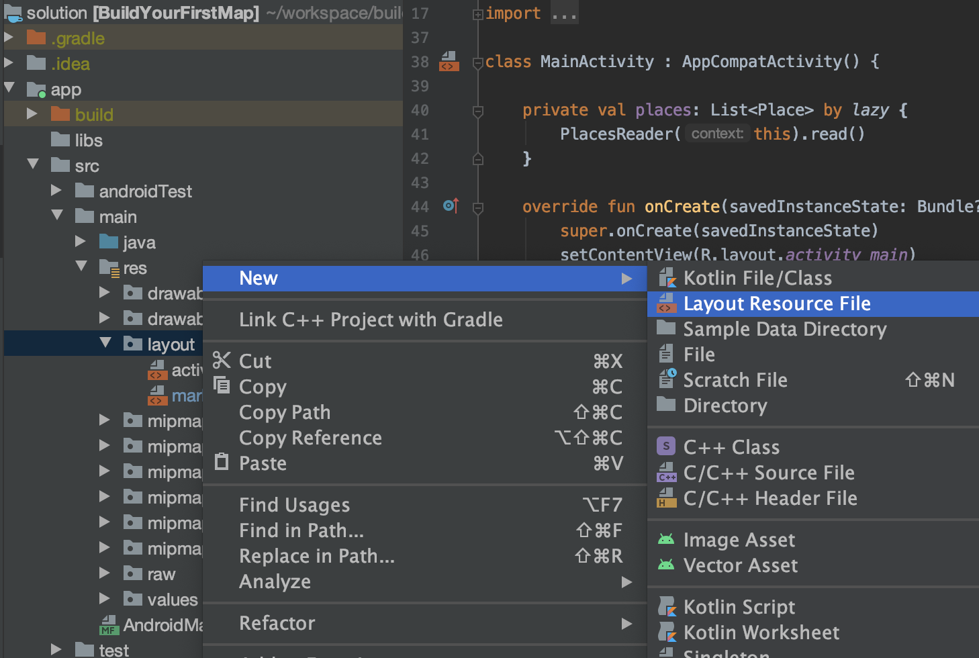
Task: Click the Scratch File icon with clock badge
Action: tap(666, 379)
